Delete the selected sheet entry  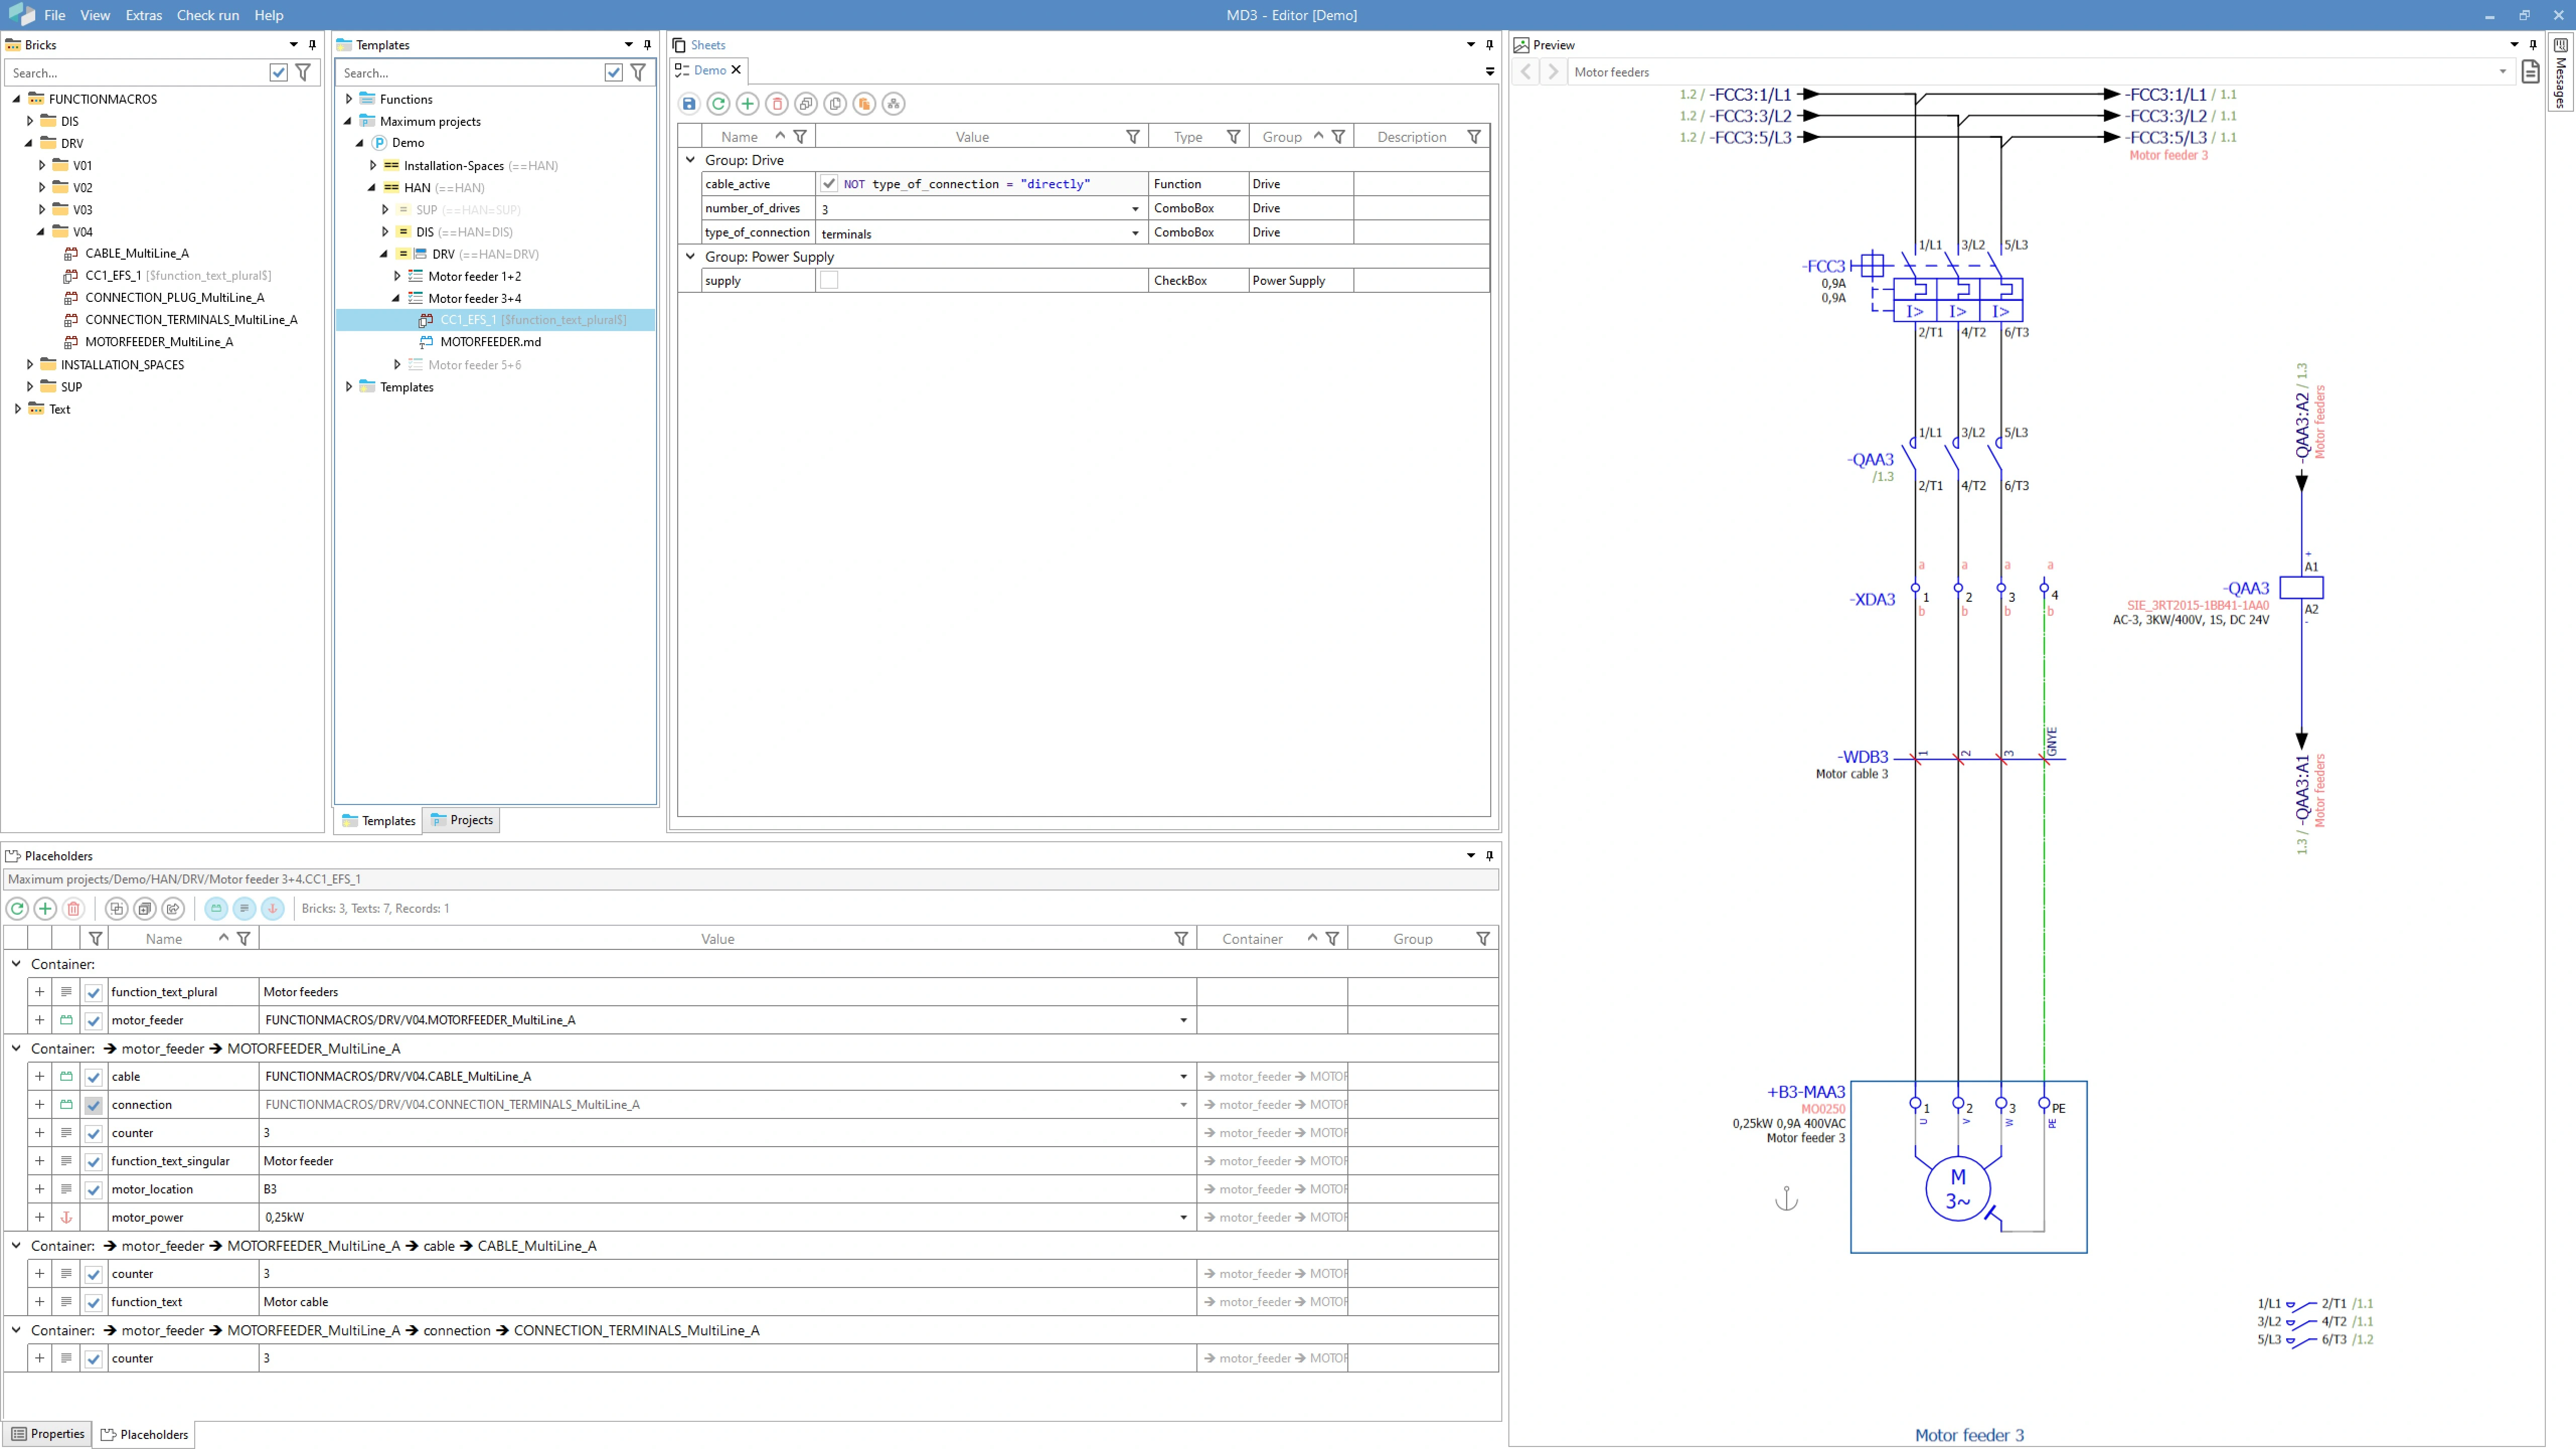click(777, 103)
